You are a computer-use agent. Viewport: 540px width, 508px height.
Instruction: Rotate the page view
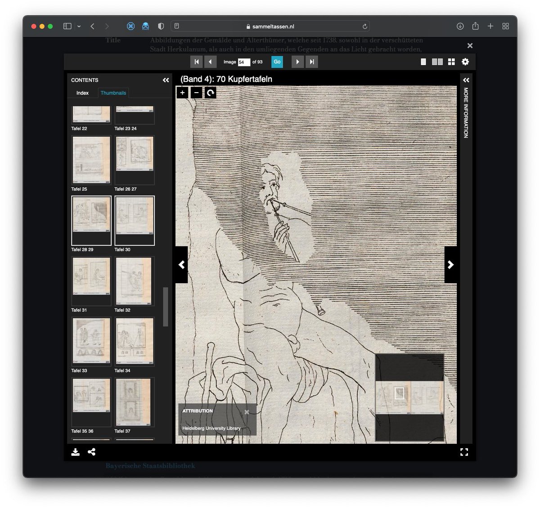211,93
